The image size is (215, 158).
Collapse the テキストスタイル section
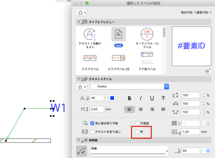click(79, 79)
